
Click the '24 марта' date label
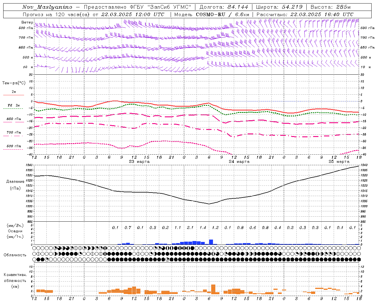239,162
